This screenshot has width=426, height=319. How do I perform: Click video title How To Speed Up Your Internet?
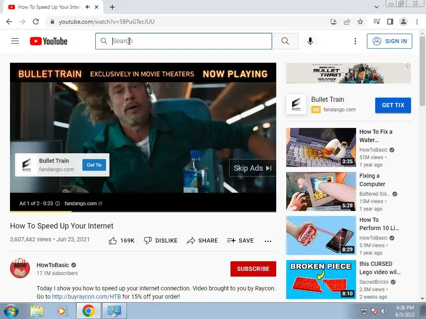[x=62, y=226]
